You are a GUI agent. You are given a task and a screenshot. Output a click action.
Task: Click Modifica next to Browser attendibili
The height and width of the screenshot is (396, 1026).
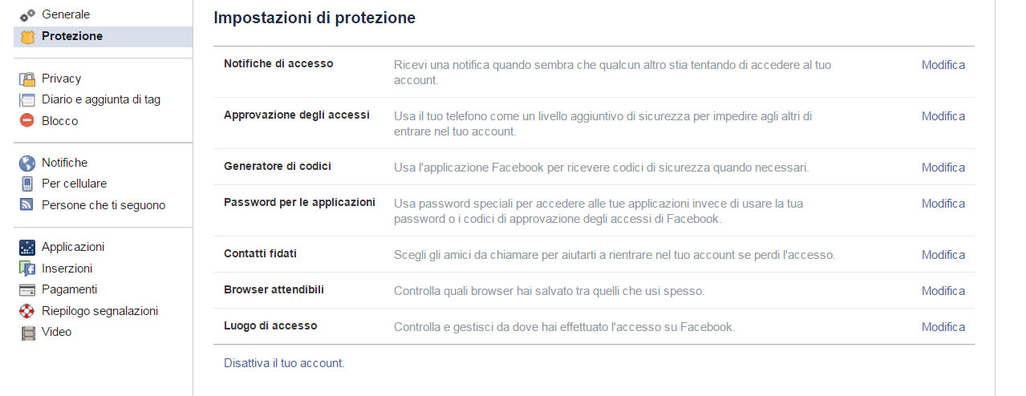click(x=943, y=291)
